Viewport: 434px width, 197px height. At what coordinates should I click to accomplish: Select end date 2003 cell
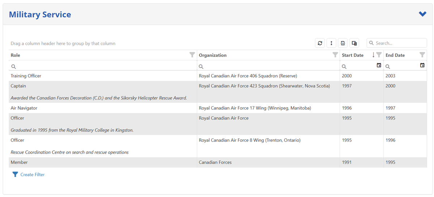405,76
